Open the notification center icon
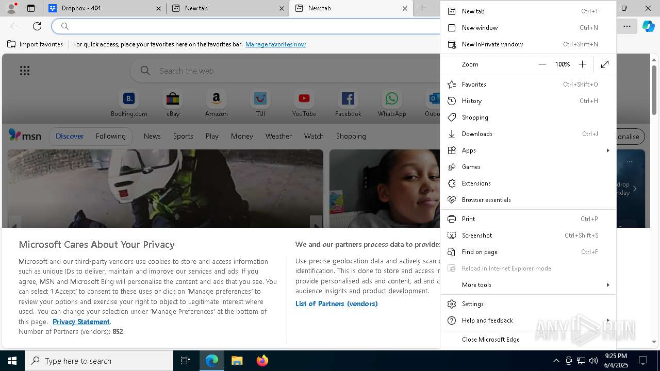Screen dimensions: 660x371 coord(643,361)
